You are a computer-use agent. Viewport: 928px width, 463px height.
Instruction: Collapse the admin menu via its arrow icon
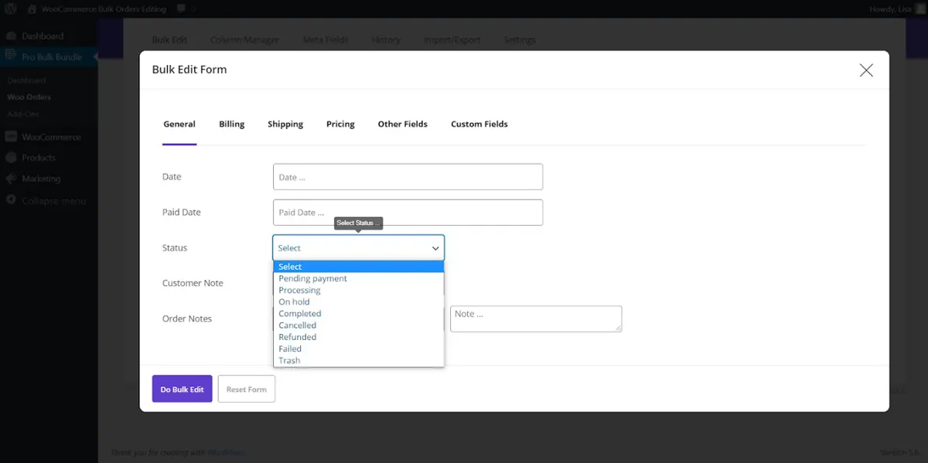[x=12, y=200]
